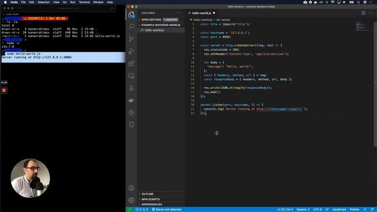Open the Apple menu
377x212 pixels.
coord(5,2)
